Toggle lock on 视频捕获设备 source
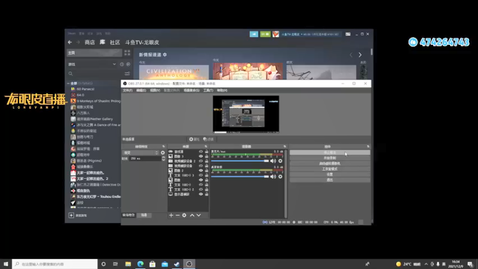The image size is (478, 269). (206, 166)
